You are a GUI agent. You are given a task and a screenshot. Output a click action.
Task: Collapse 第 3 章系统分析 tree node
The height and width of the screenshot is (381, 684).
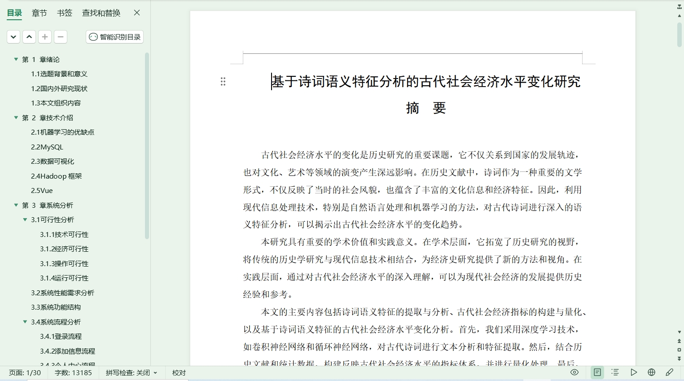[16, 205]
